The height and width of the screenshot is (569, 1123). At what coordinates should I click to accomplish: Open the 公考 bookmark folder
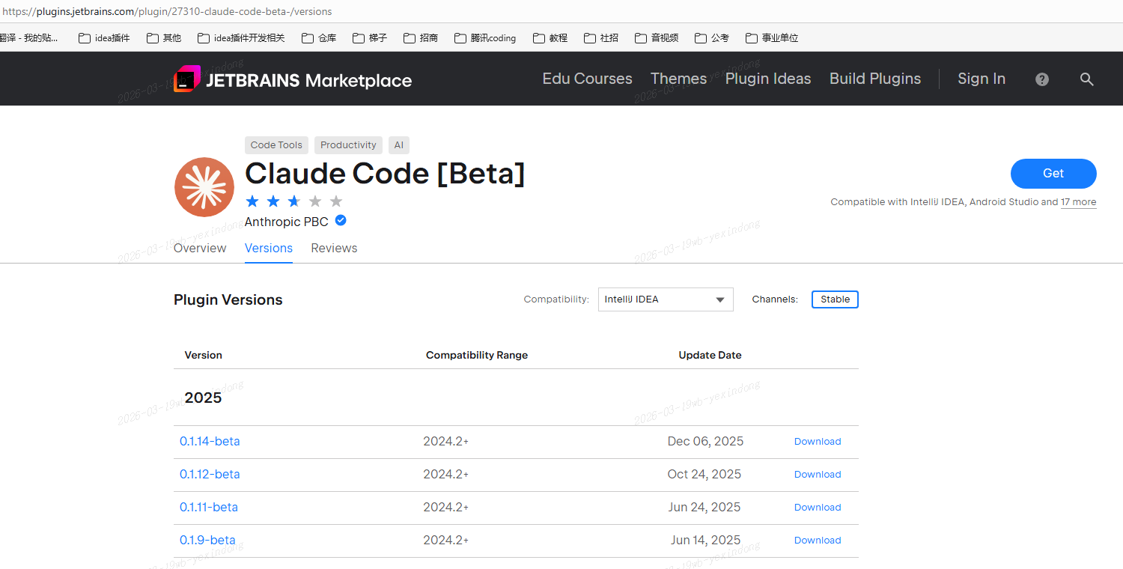(x=712, y=37)
